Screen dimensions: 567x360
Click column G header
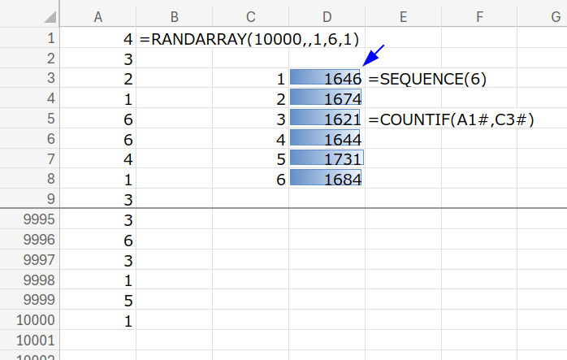click(x=550, y=16)
